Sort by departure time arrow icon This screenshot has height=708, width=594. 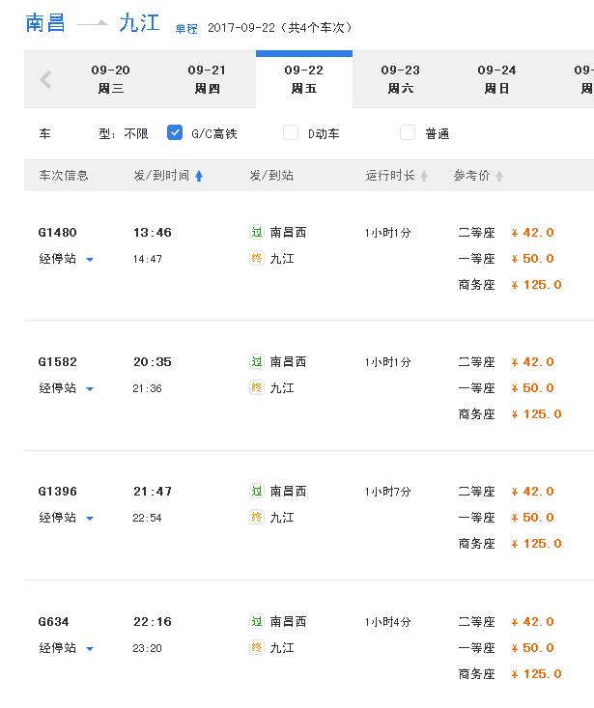pos(199,176)
